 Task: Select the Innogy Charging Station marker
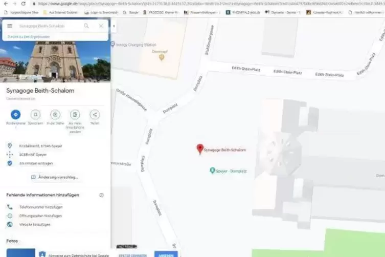112,44
